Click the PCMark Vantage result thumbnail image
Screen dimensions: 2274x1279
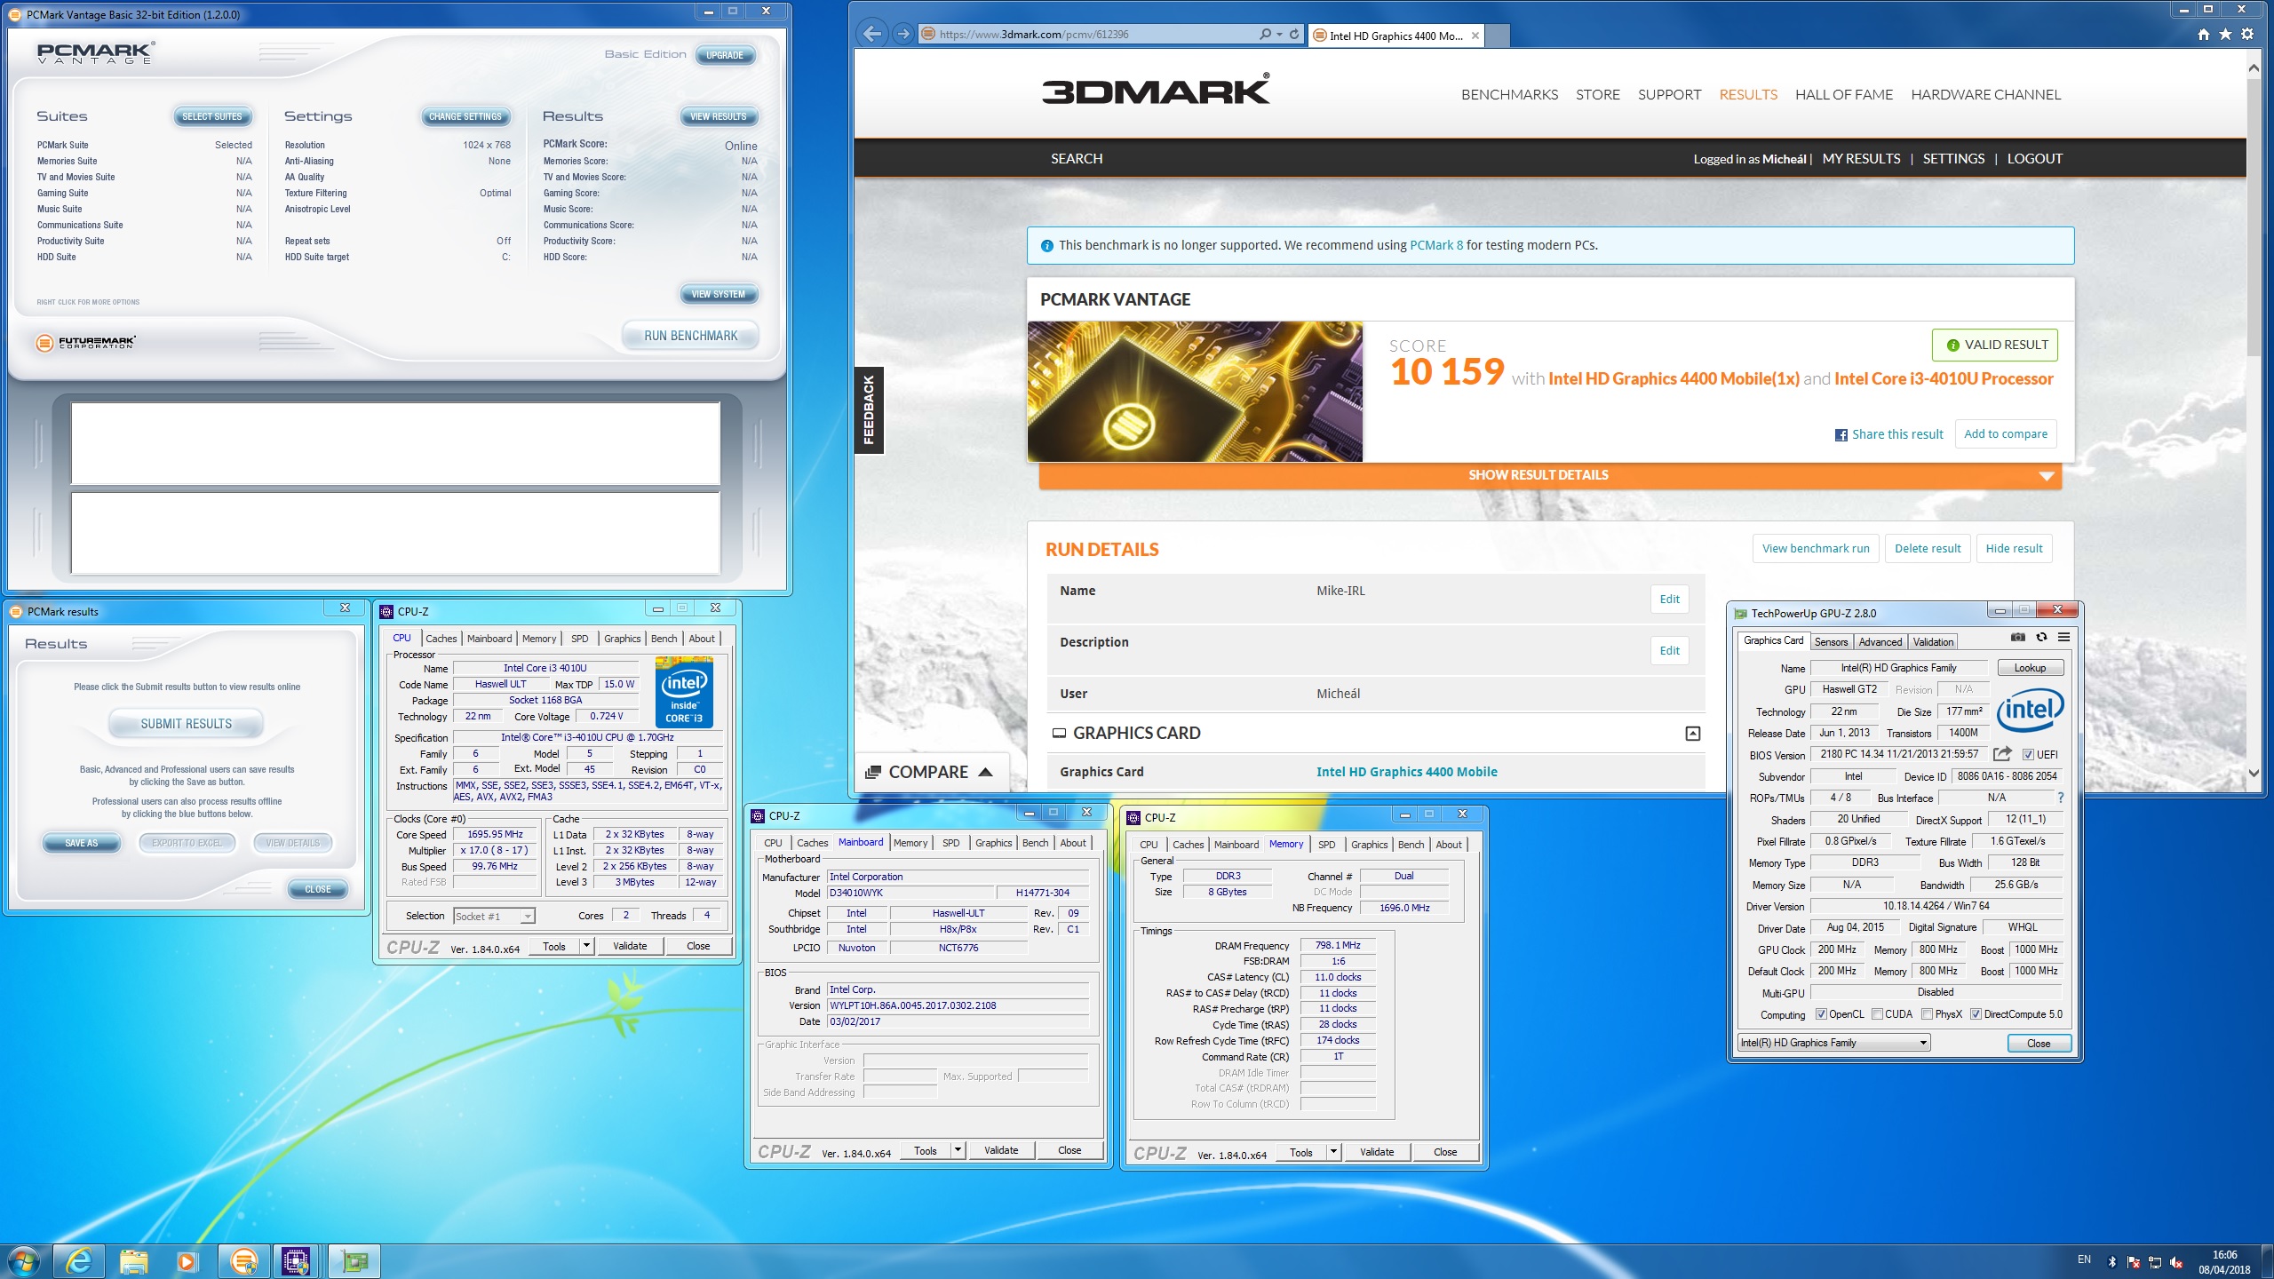point(1195,392)
